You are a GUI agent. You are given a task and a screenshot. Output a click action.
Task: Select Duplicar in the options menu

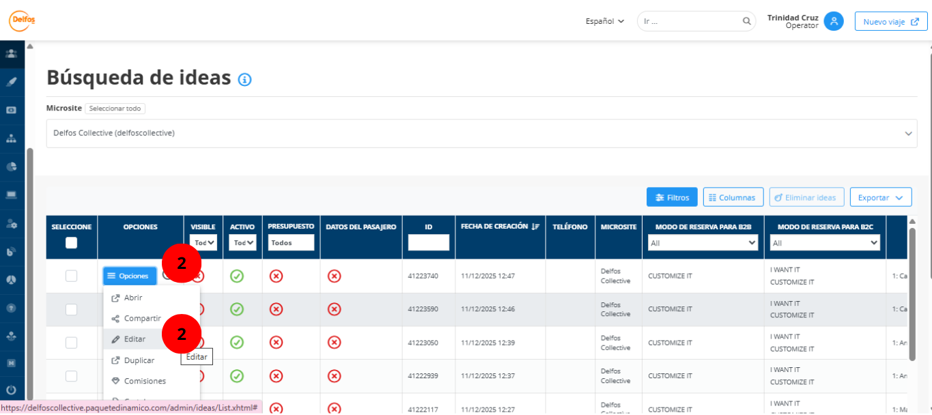pos(139,360)
